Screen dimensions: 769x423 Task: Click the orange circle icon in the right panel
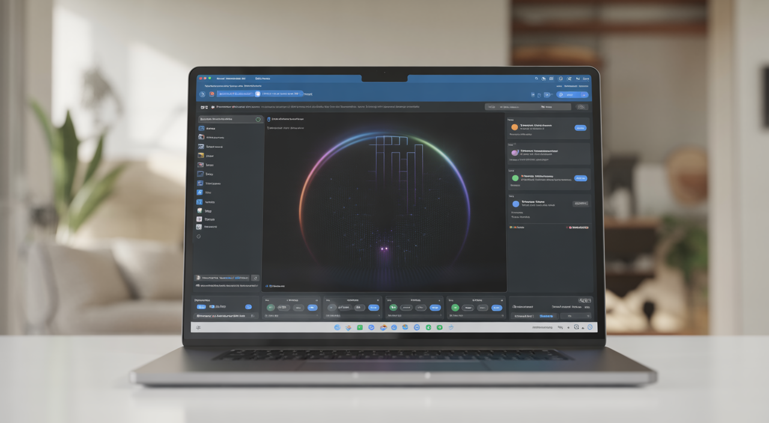pyautogui.click(x=514, y=127)
